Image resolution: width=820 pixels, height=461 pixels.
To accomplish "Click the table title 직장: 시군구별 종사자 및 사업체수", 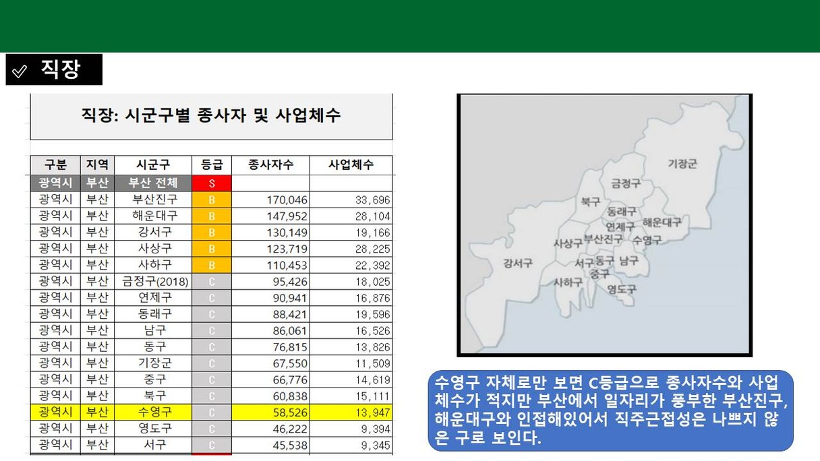I will point(211,115).
